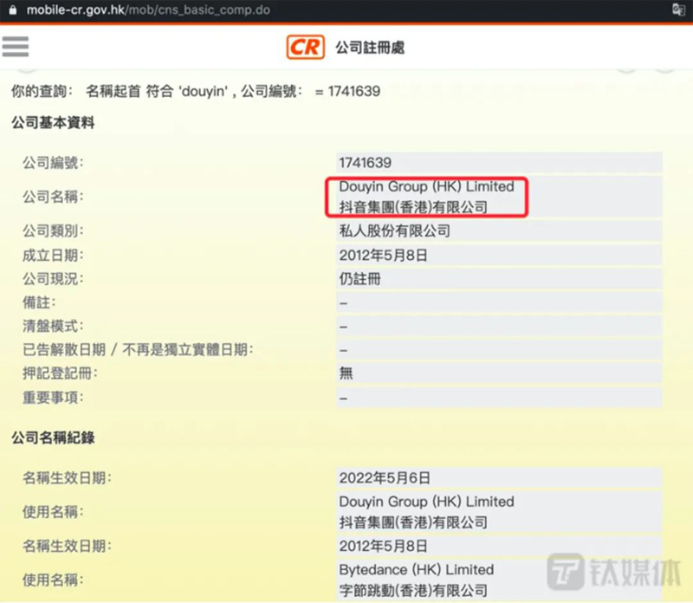Viewport: 693px width, 603px height.
Task: Click the translate icon in address bar
Action: coord(680,9)
